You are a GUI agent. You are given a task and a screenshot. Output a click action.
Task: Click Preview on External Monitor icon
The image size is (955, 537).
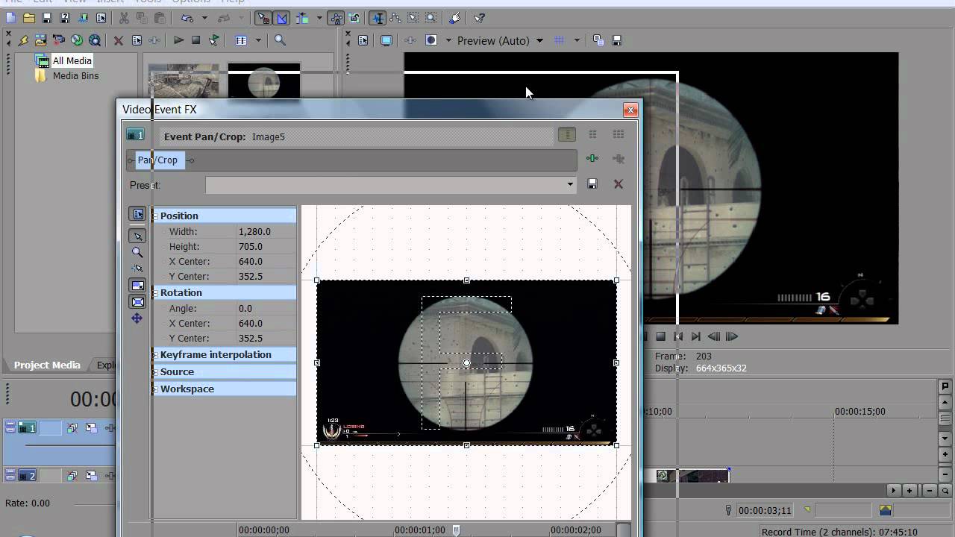click(x=386, y=40)
